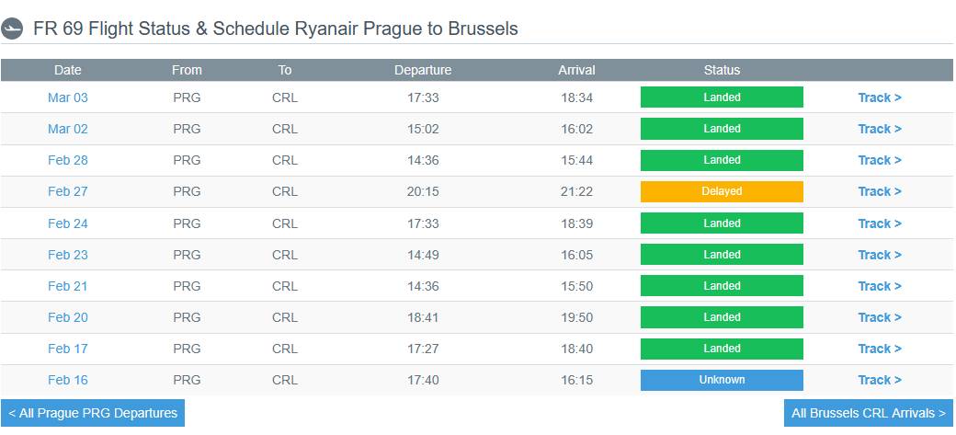Select the Feb 24 date link
Image resolution: width=956 pixels, height=435 pixels.
click(x=68, y=223)
